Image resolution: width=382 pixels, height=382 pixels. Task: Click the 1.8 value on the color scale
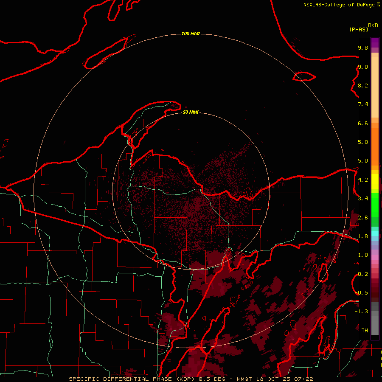tap(363, 236)
